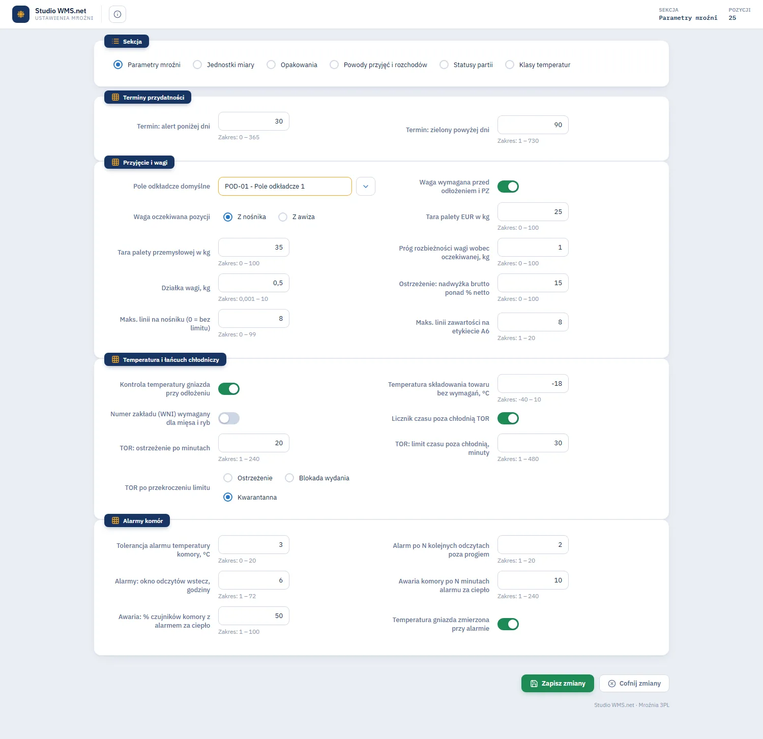Viewport: 763px width, 739px height.
Task: Click the Tara palety EUR w kg field
Action: 533,212
